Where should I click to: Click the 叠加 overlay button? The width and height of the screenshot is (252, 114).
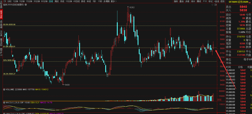point(181,1)
